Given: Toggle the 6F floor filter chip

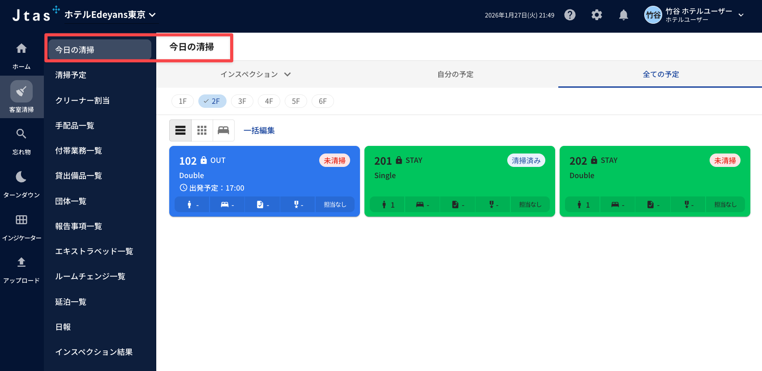Looking at the screenshot, I should click(323, 101).
